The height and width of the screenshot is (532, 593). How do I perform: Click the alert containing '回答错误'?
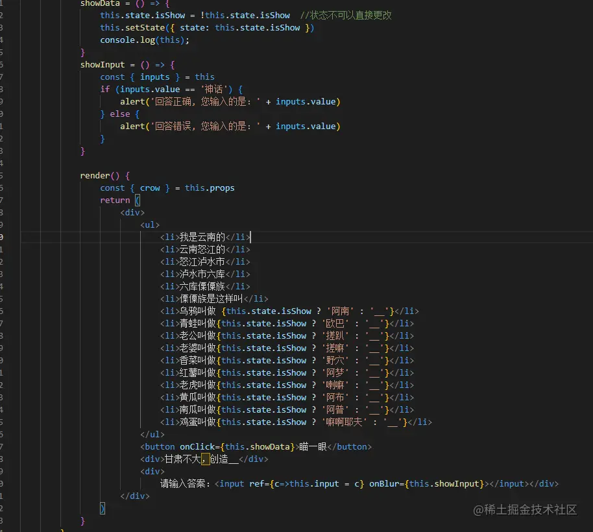point(230,127)
